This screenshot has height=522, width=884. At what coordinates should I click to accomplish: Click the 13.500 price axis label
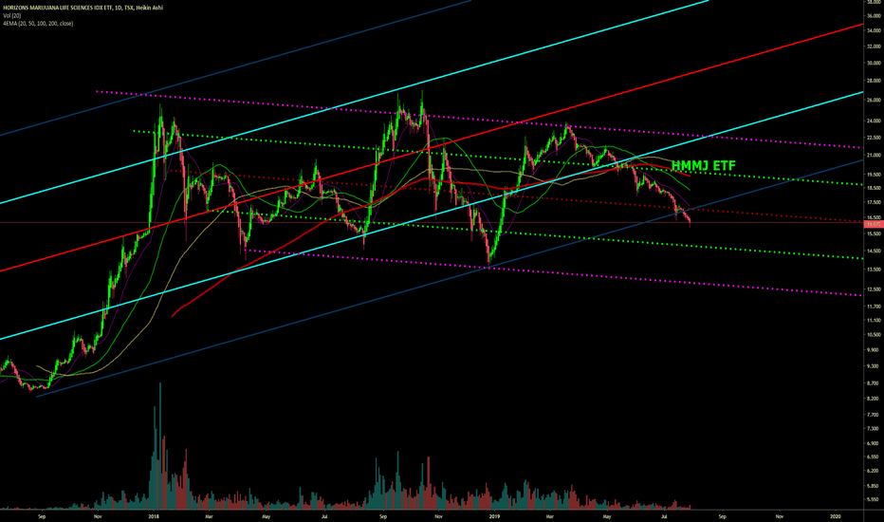(874, 270)
